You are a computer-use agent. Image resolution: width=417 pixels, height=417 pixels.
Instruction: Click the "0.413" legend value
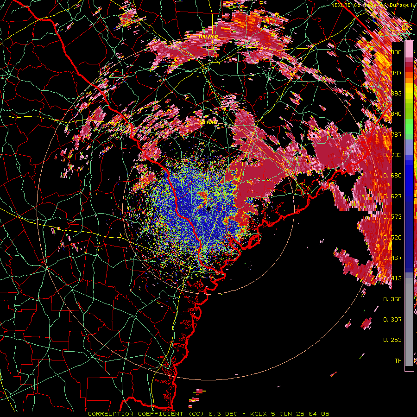393,278
